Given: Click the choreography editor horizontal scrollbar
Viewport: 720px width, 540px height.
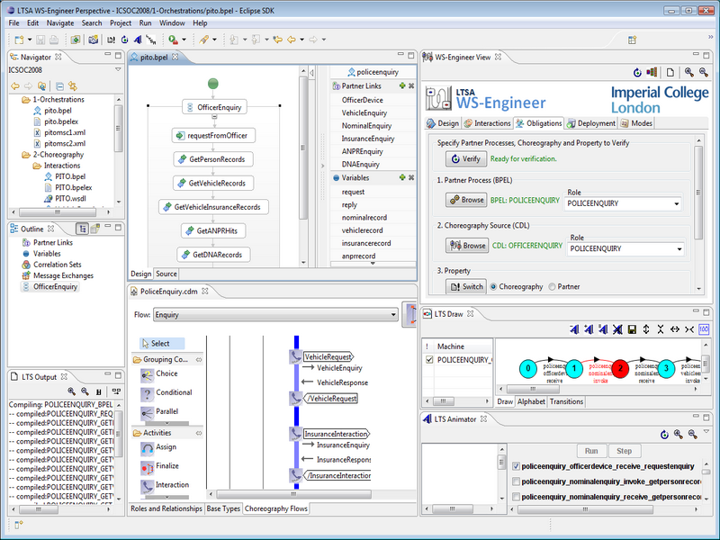Looking at the screenshot, I should (293, 494).
